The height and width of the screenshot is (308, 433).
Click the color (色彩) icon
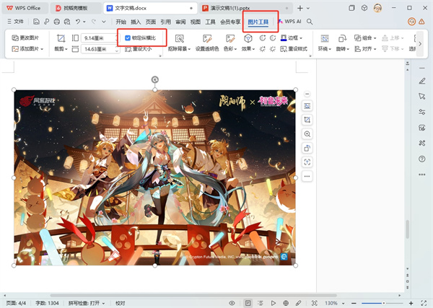230,39
